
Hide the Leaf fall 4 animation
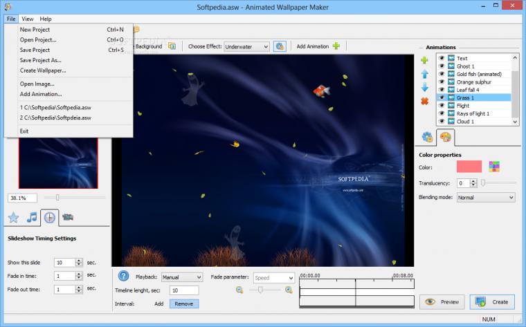click(442, 90)
